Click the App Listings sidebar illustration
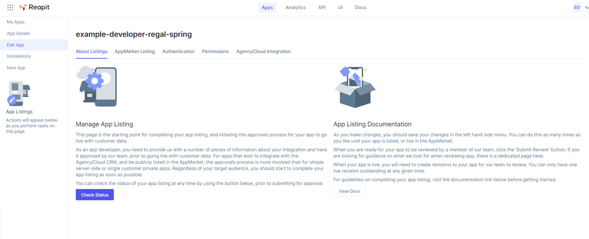The width and height of the screenshot is (589, 239). pos(19,93)
